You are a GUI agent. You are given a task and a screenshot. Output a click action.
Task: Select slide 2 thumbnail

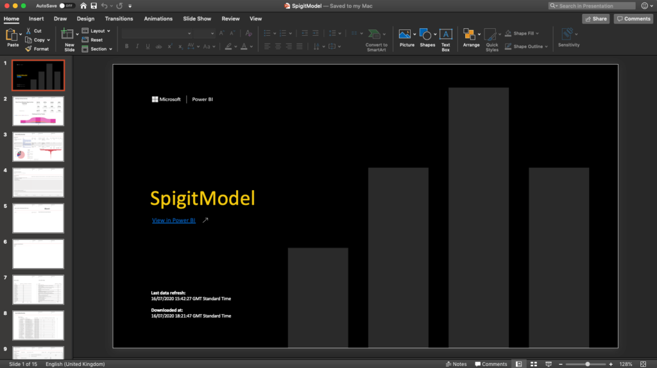38,111
